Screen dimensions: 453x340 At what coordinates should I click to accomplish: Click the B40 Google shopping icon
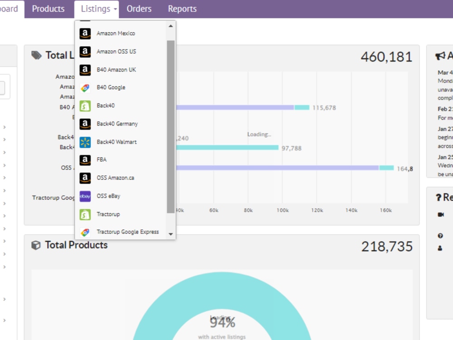pyautogui.click(x=85, y=88)
